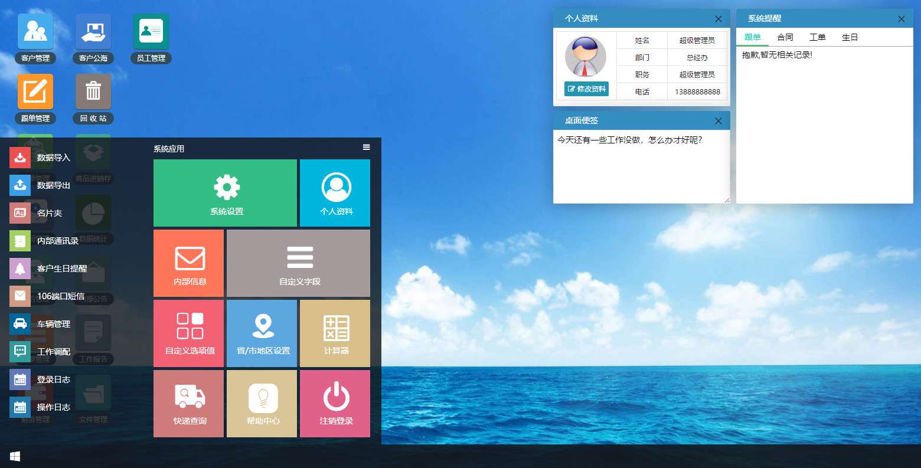Screen dimensions: 921x468
Task: Open the 帮助中心 help center
Action: coord(262,404)
